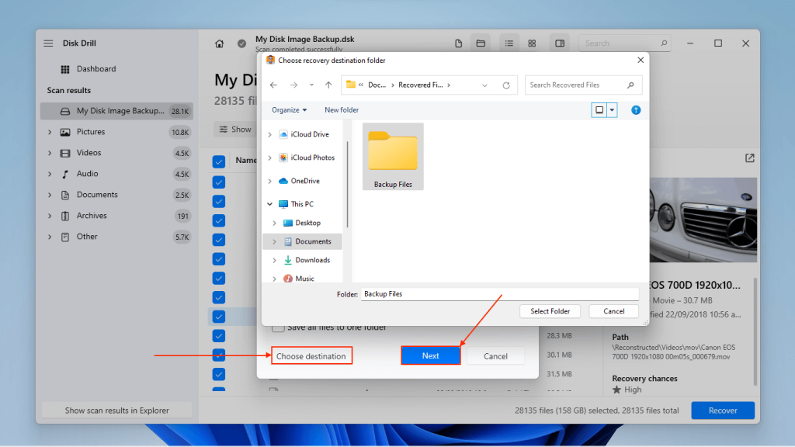Screen dimensions: 795x447
Task: Click the help icon in the dialog toolbar
Action: tap(635, 109)
